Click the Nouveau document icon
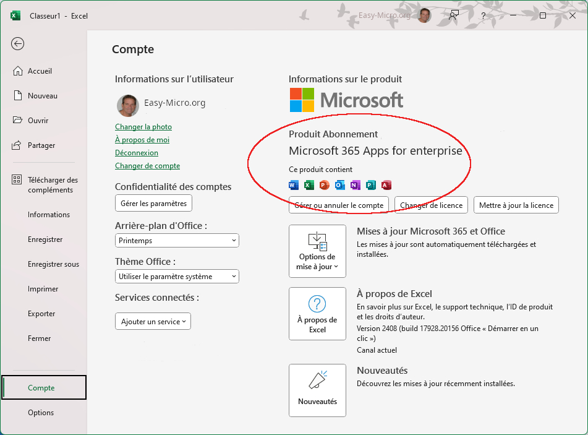The width and height of the screenshot is (588, 435). point(18,95)
